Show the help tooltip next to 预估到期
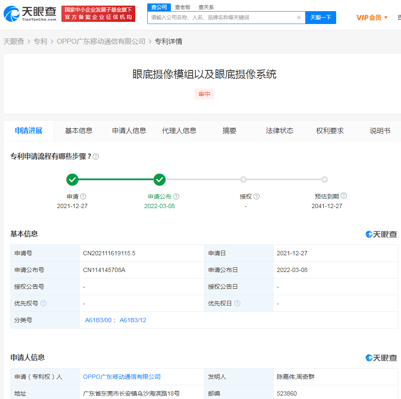 [344, 196]
